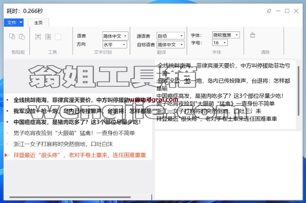
Task: Open the 源语言 dropdown set to 自动
Action: 171,36
